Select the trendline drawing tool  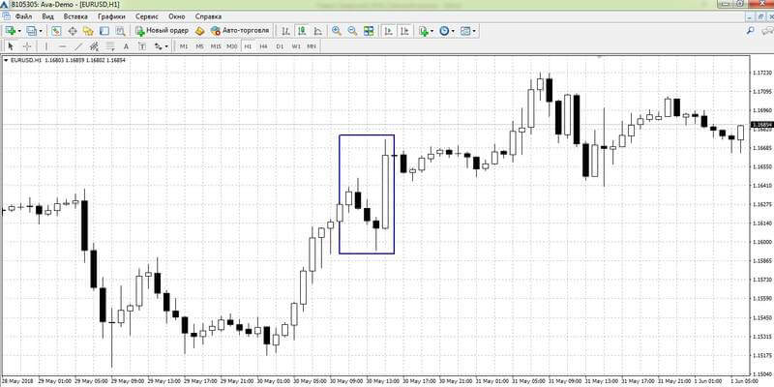click(x=78, y=46)
